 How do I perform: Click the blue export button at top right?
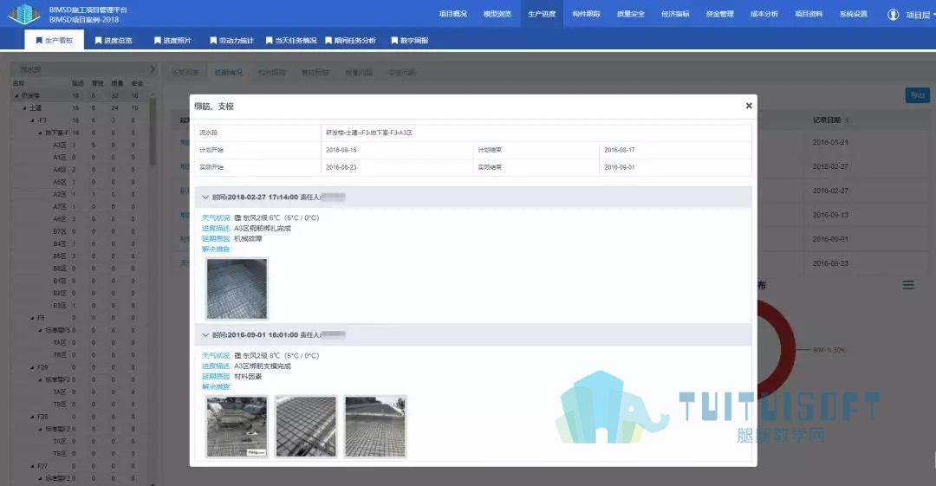pyautogui.click(x=918, y=95)
